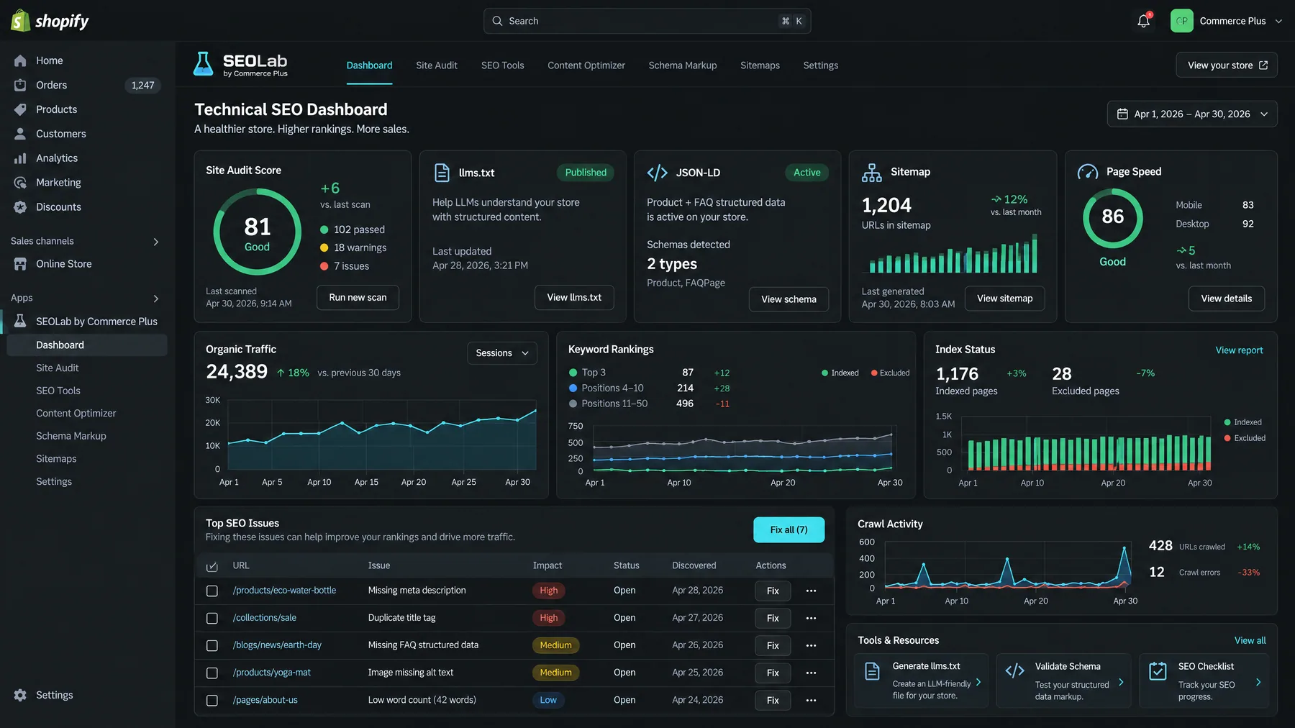Open the View report link
The image size is (1295, 728).
pos(1239,350)
